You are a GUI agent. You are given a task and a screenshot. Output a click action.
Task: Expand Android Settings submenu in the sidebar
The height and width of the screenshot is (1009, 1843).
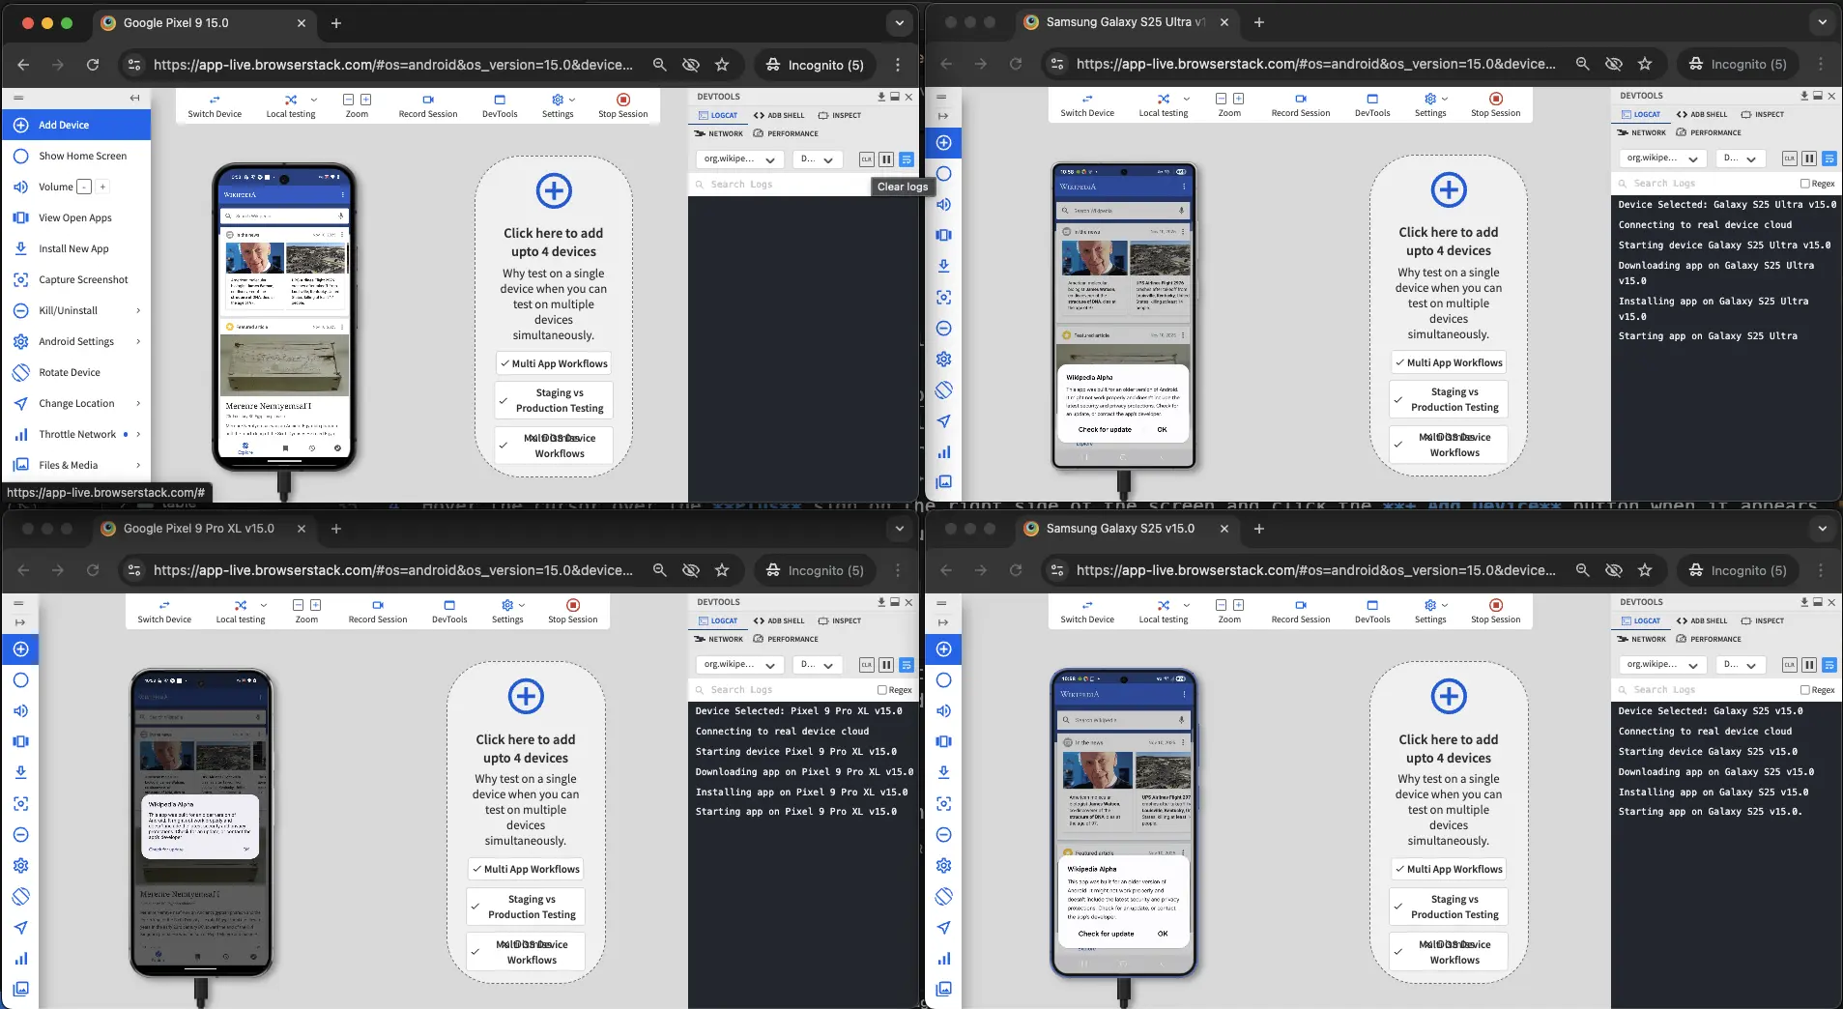tap(138, 341)
